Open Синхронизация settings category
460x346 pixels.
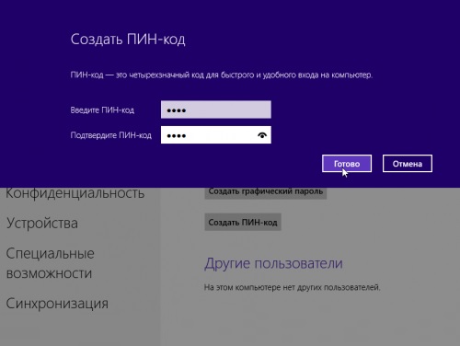tap(57, 304)
